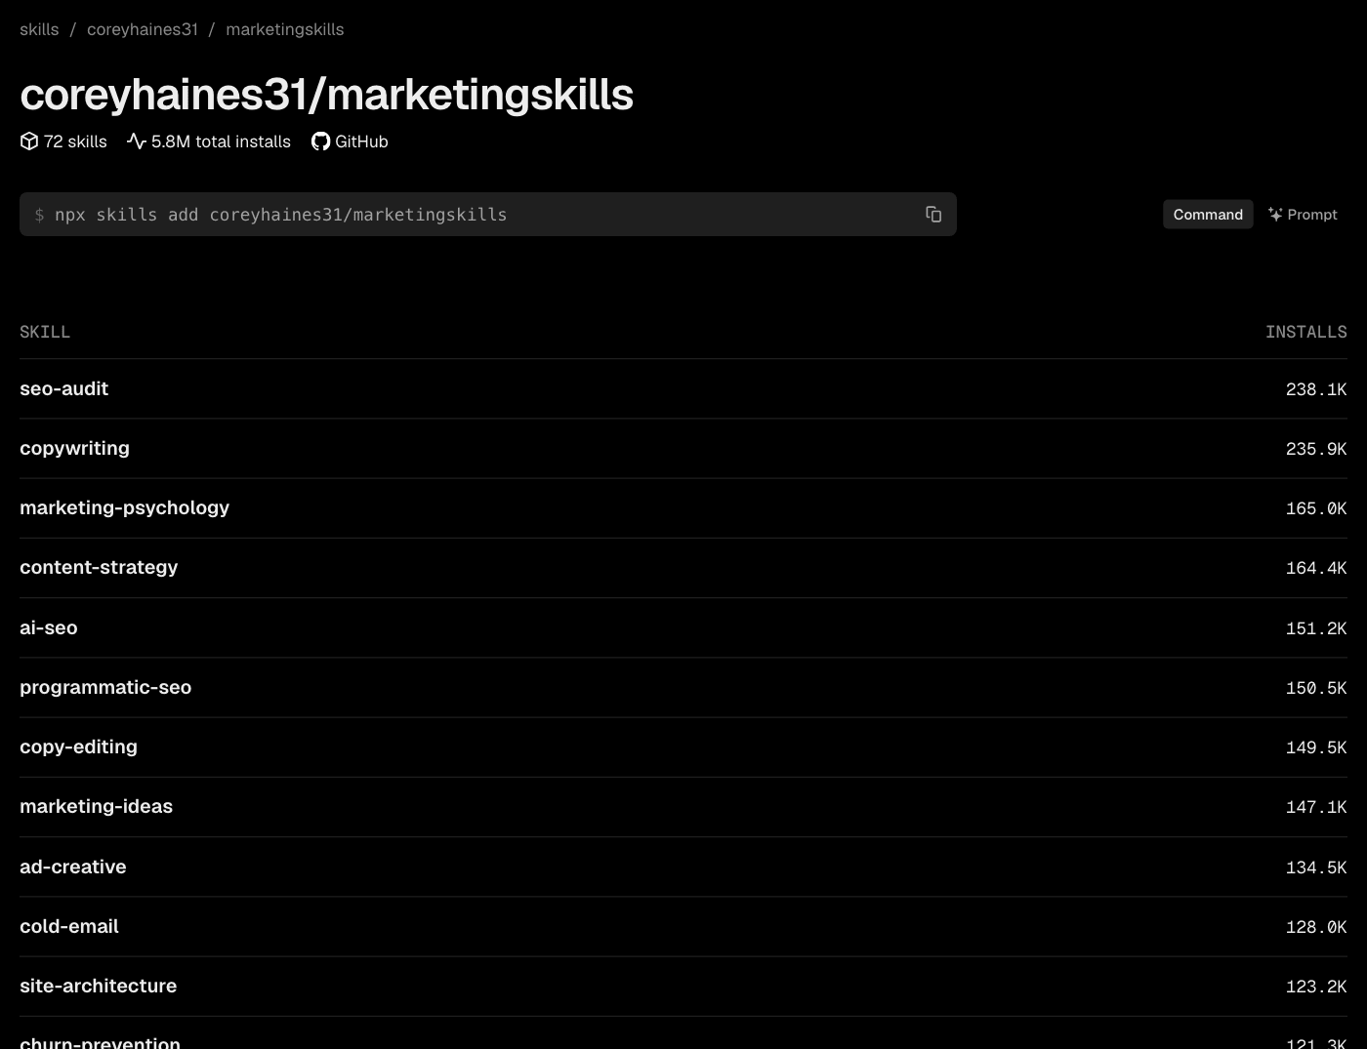Click the GitHub octocat icon
Image resolution: width=1367 pixels, height=1049 pixels.
click(320, 141)
